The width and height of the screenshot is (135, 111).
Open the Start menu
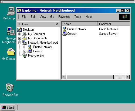coord(8,107)
